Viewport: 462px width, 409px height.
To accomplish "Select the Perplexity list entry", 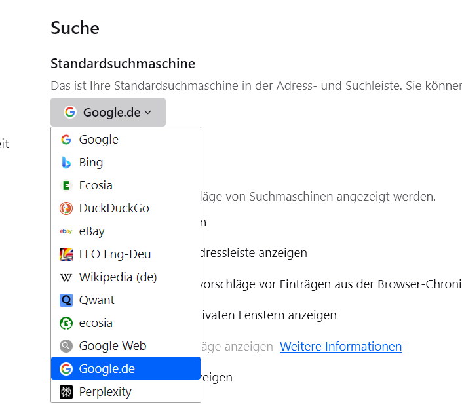I will tap(105, 392).
